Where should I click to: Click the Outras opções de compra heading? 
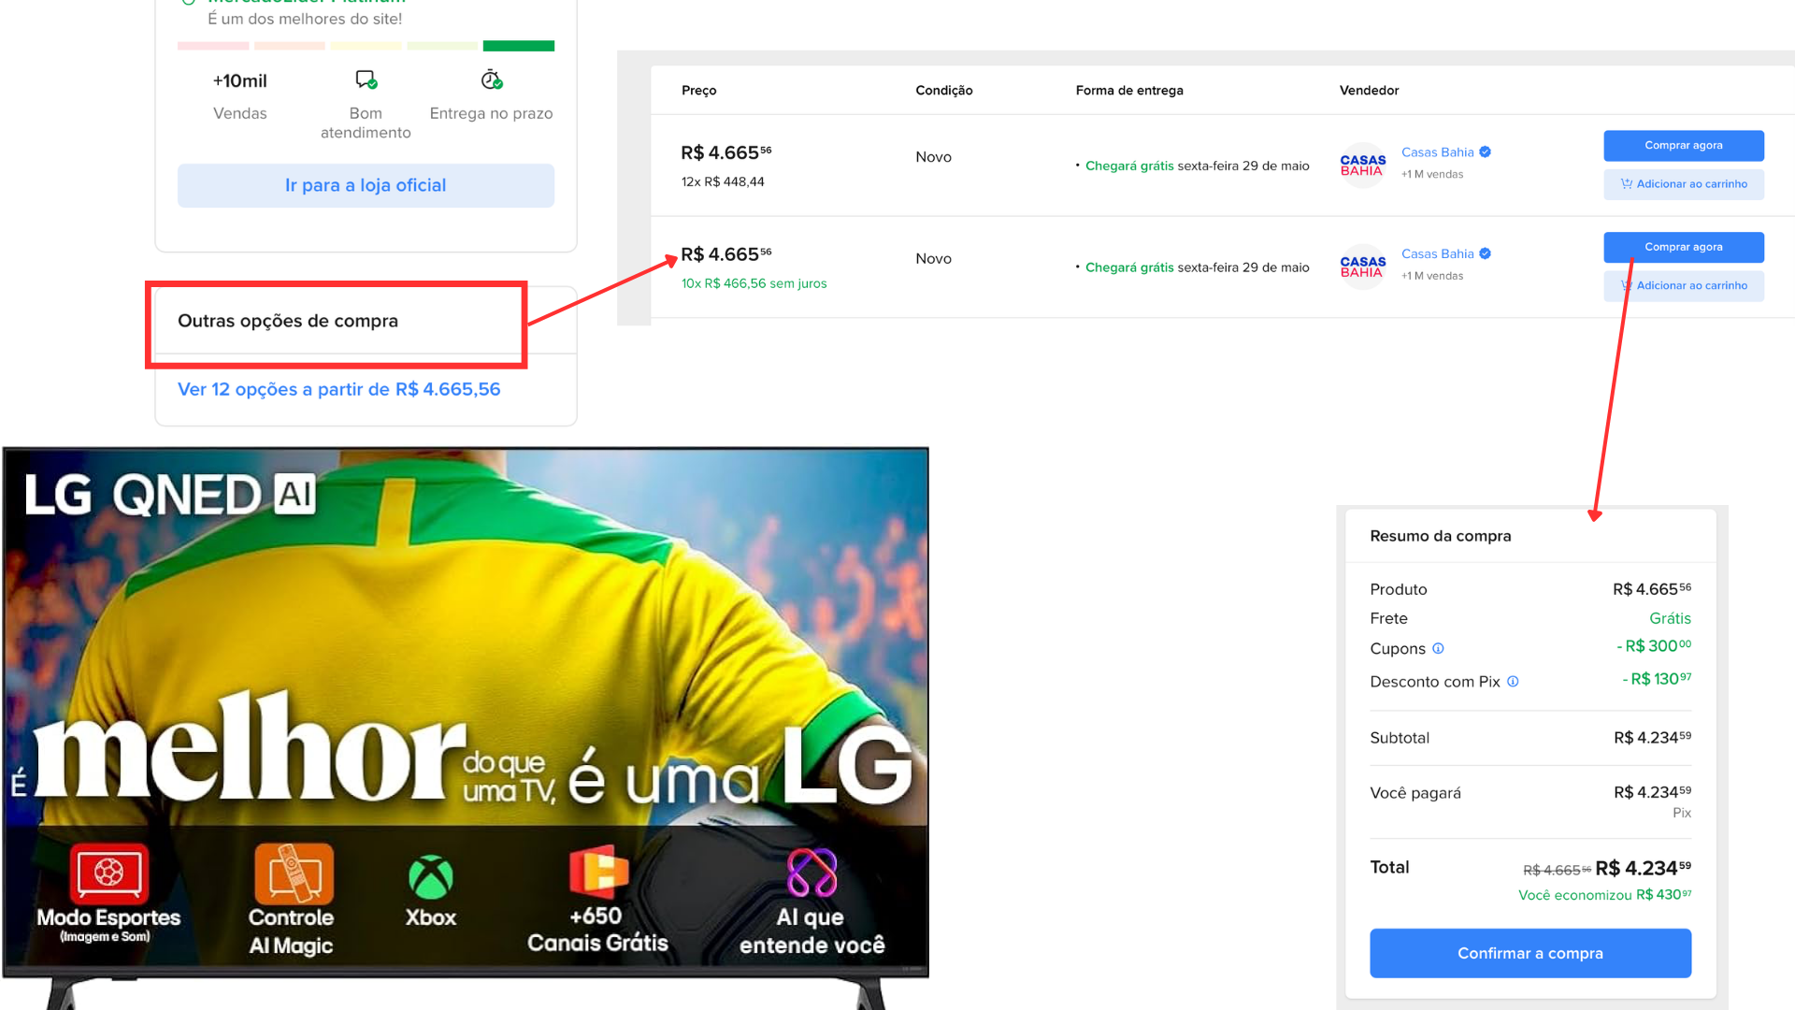pos(288,321)
